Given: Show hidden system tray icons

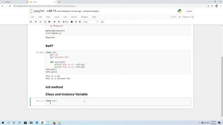Looking at the screenshot, I should click(x=199, y=123).
